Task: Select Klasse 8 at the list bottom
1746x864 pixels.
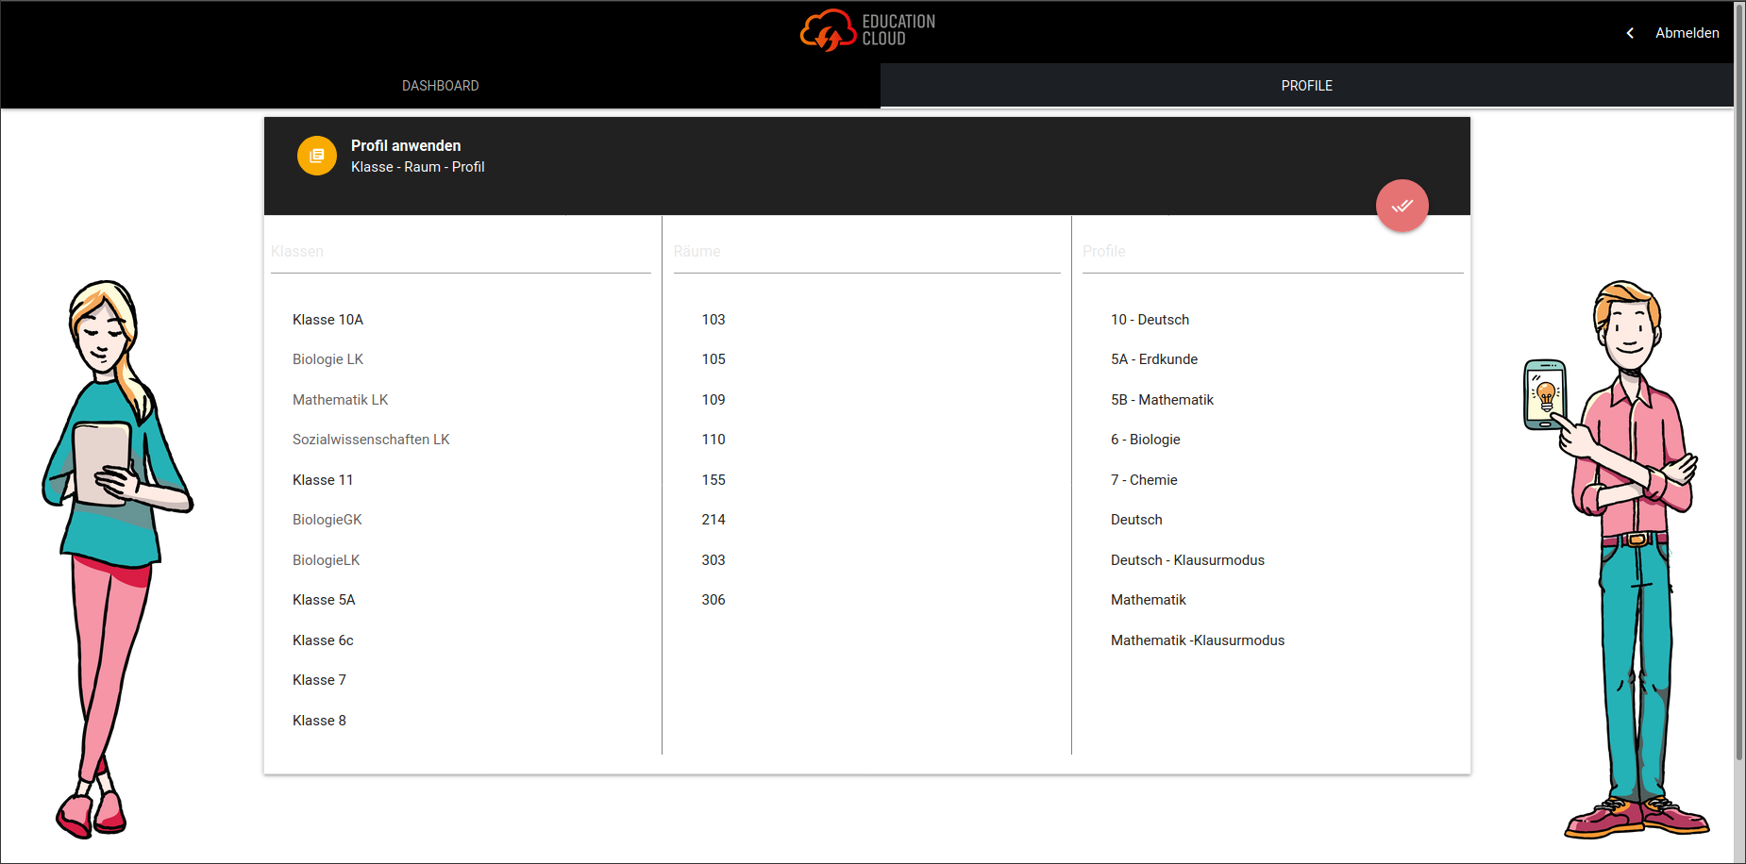Action: (x=319, y=720)
